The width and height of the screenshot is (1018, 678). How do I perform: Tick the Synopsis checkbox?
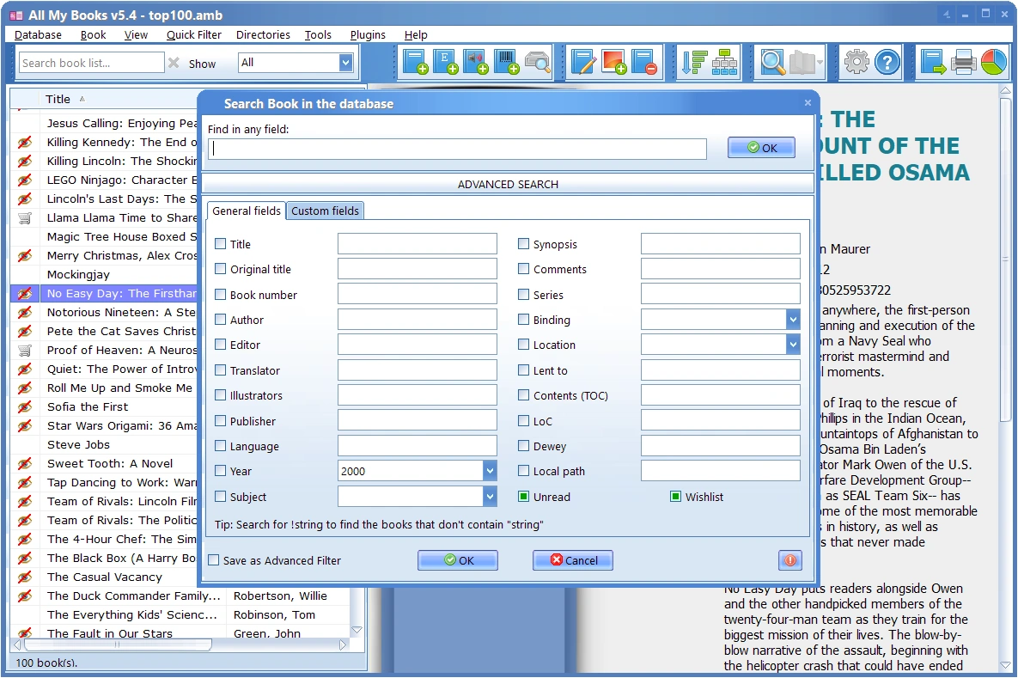pyautogui.click(x=523, y=243)
